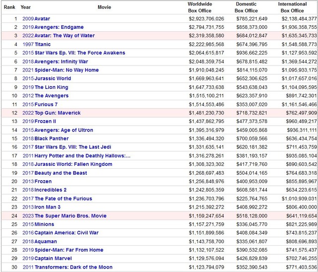The height and width of the screenshot is (272, 318).
Task: Open The Avengers movie link
Action: tap(52, 96)
